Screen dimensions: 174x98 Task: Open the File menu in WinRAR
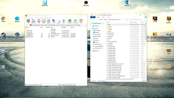tap(26, 18)
